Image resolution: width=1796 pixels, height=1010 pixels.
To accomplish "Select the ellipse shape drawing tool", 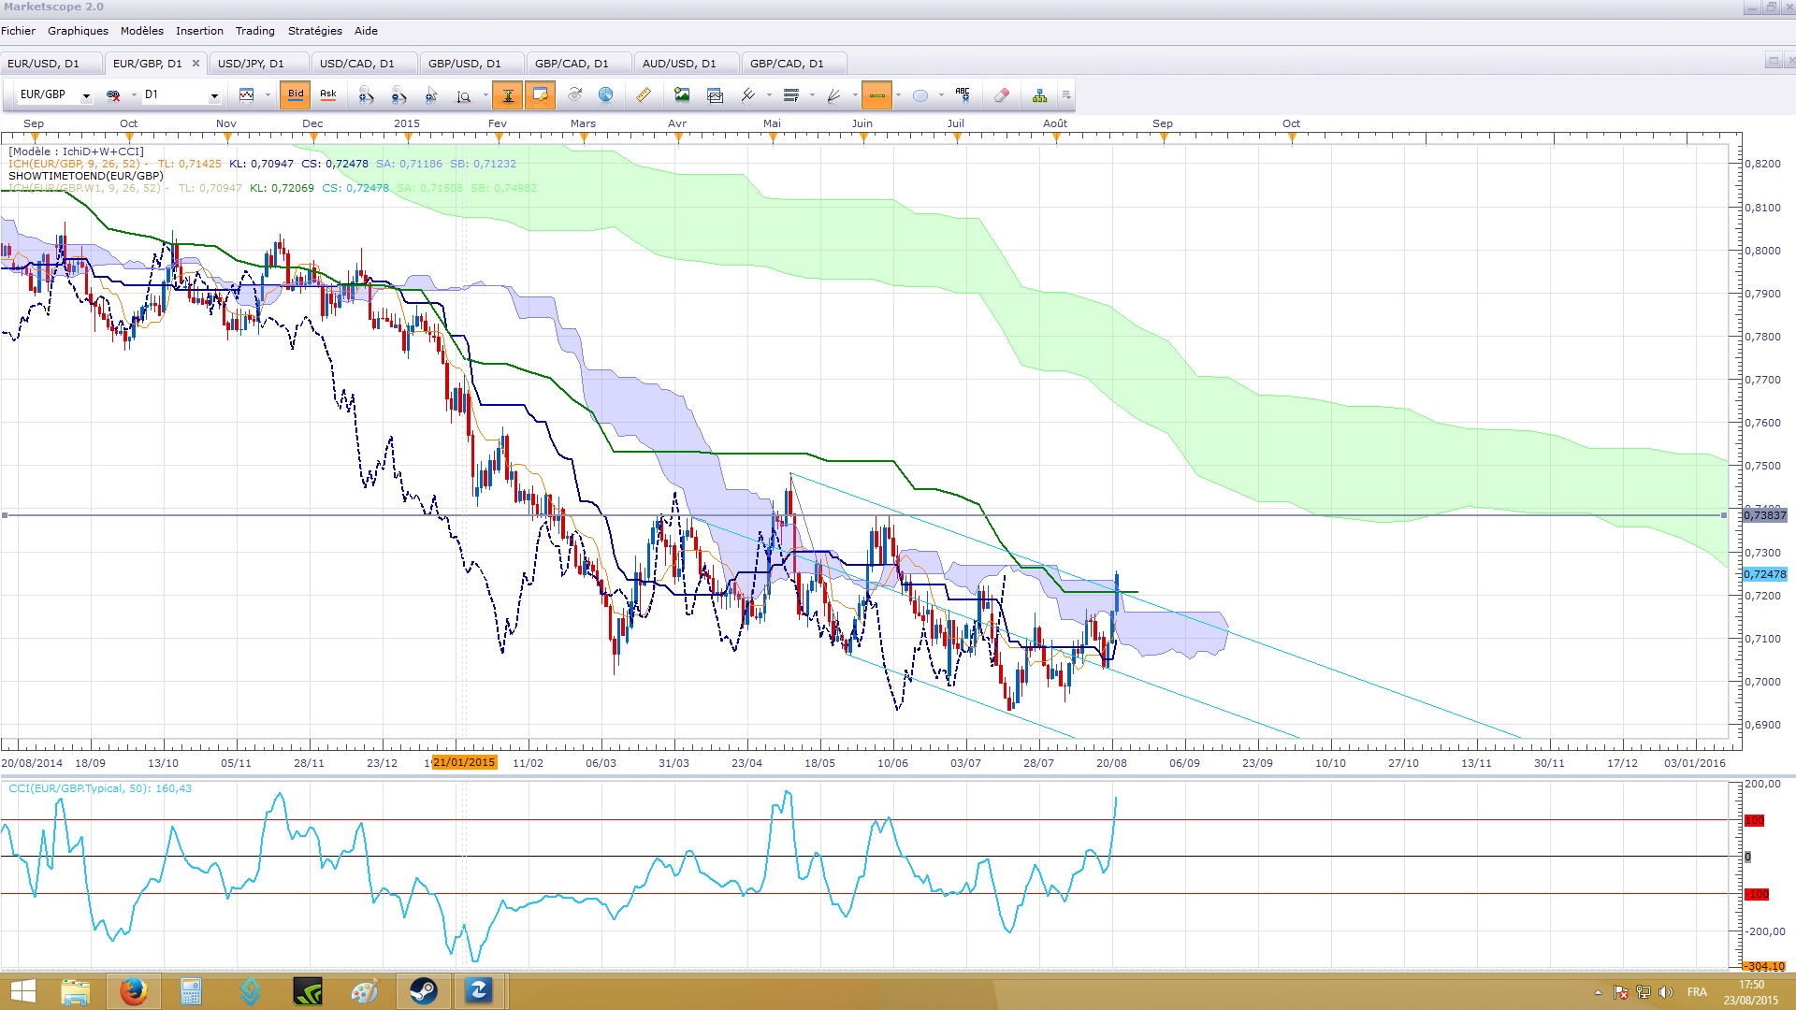I will tap(920, 94).
